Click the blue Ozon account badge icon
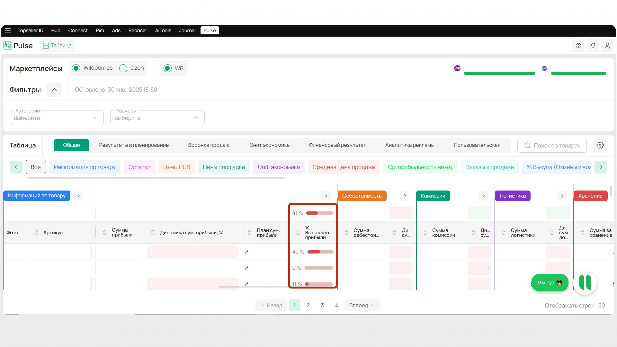Image resolution: width=617 pixels, height=347 pixels. coord(544,68)
